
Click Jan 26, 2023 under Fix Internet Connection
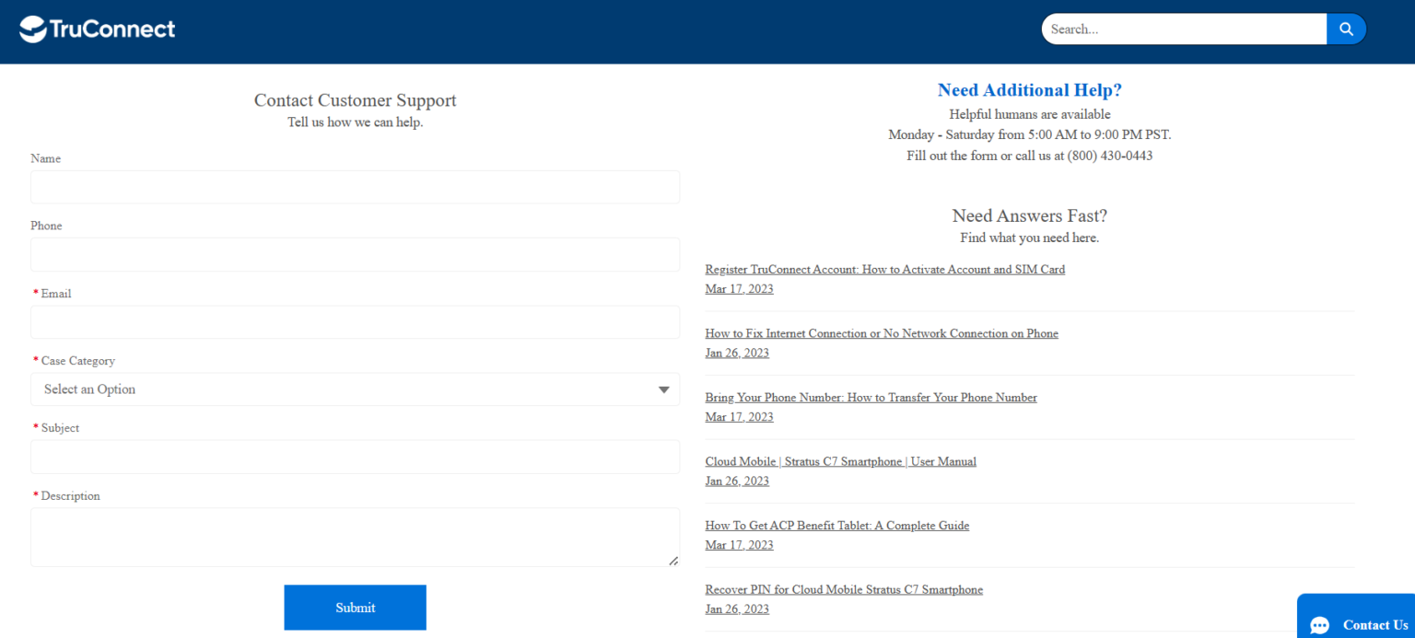click(x=737, y=353)
